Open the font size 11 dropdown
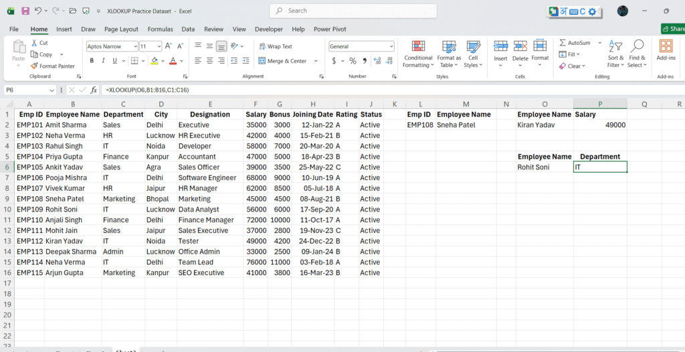Viewport: 685px width, 352px height. coord(159,46)
